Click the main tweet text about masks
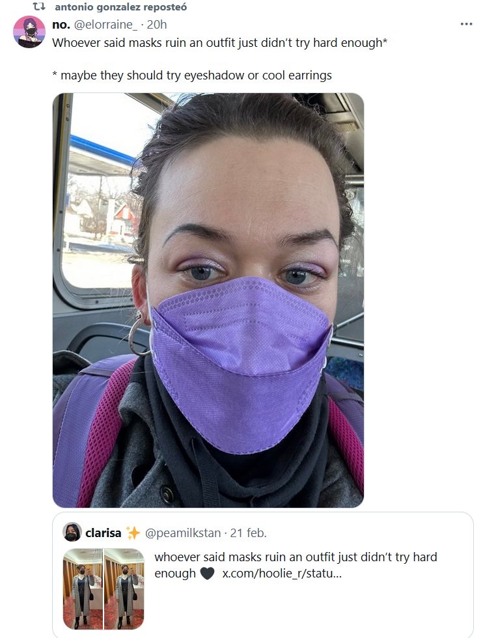 pos(220,43)
